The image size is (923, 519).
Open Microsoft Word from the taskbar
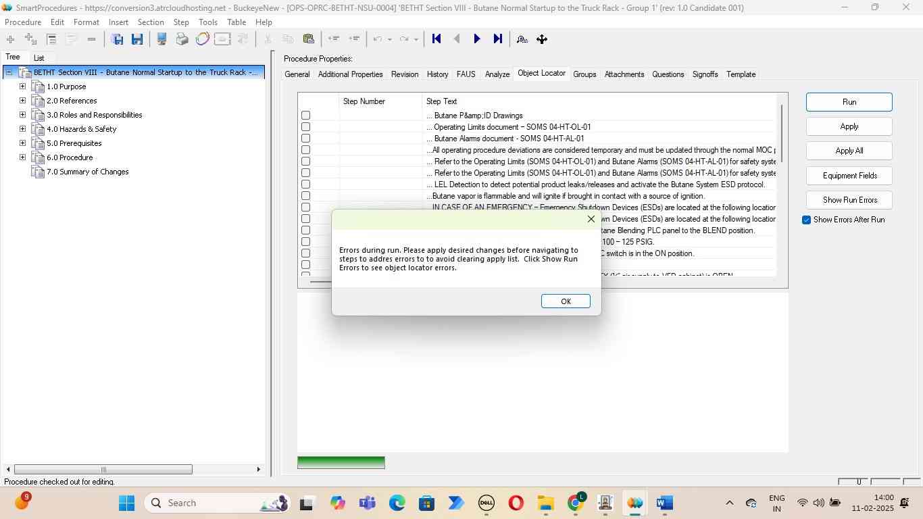pyautogui.click(x=664, y=503)
